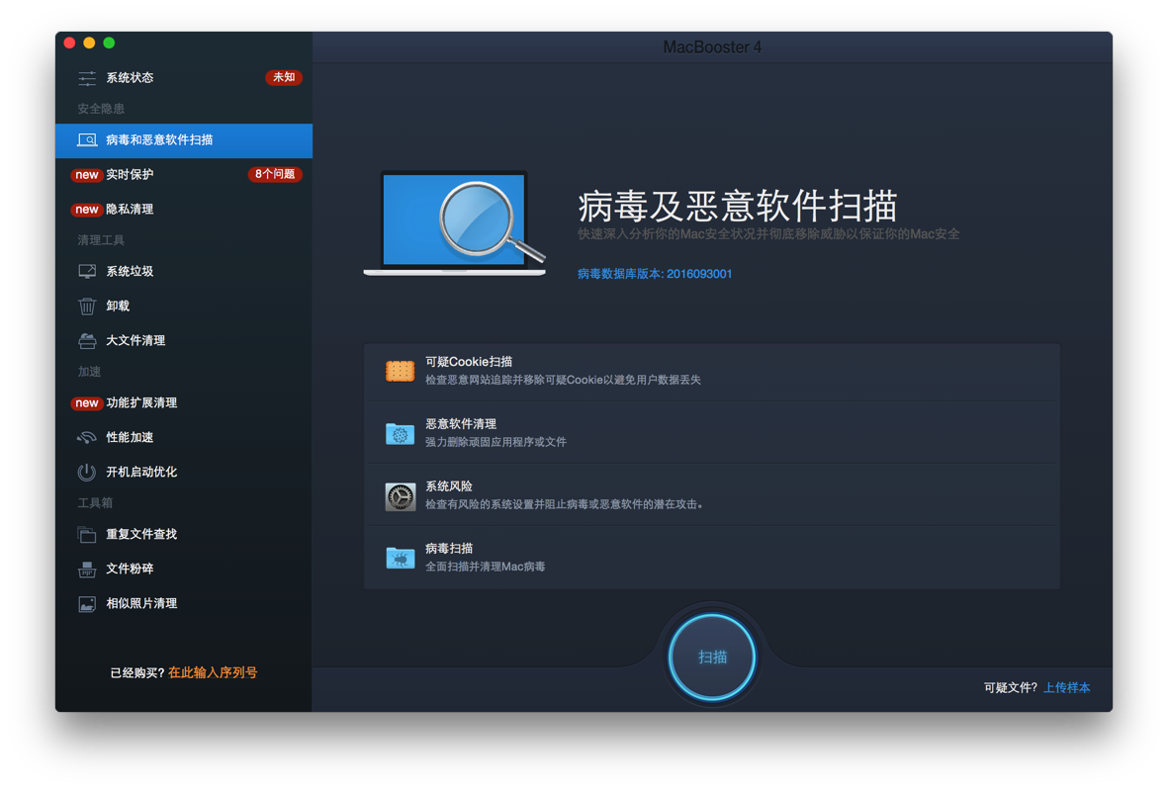
Task: Click the green zoom window button
Action: (109, 44)
